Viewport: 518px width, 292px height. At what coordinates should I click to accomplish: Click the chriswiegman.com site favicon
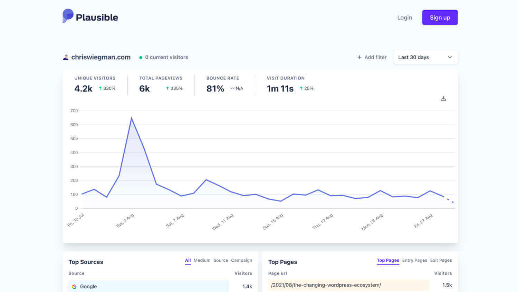point(66,58)
